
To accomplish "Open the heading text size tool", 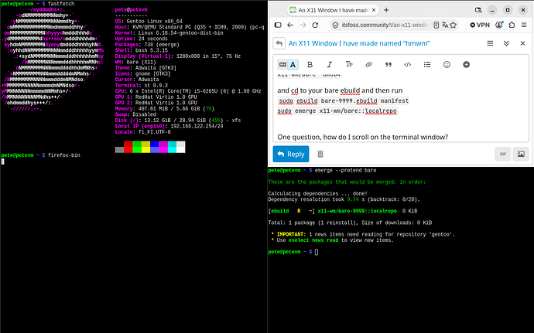I will (349, 64).
